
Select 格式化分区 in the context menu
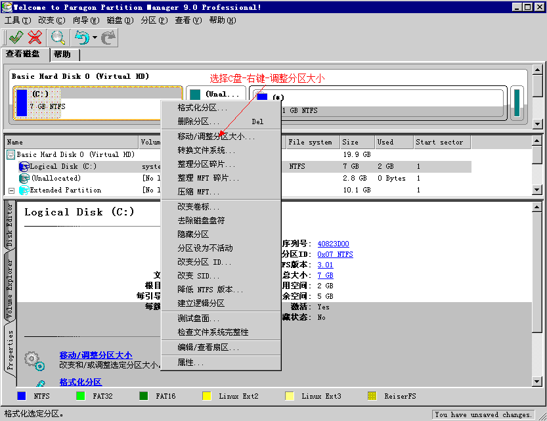(x=202, y=108)
